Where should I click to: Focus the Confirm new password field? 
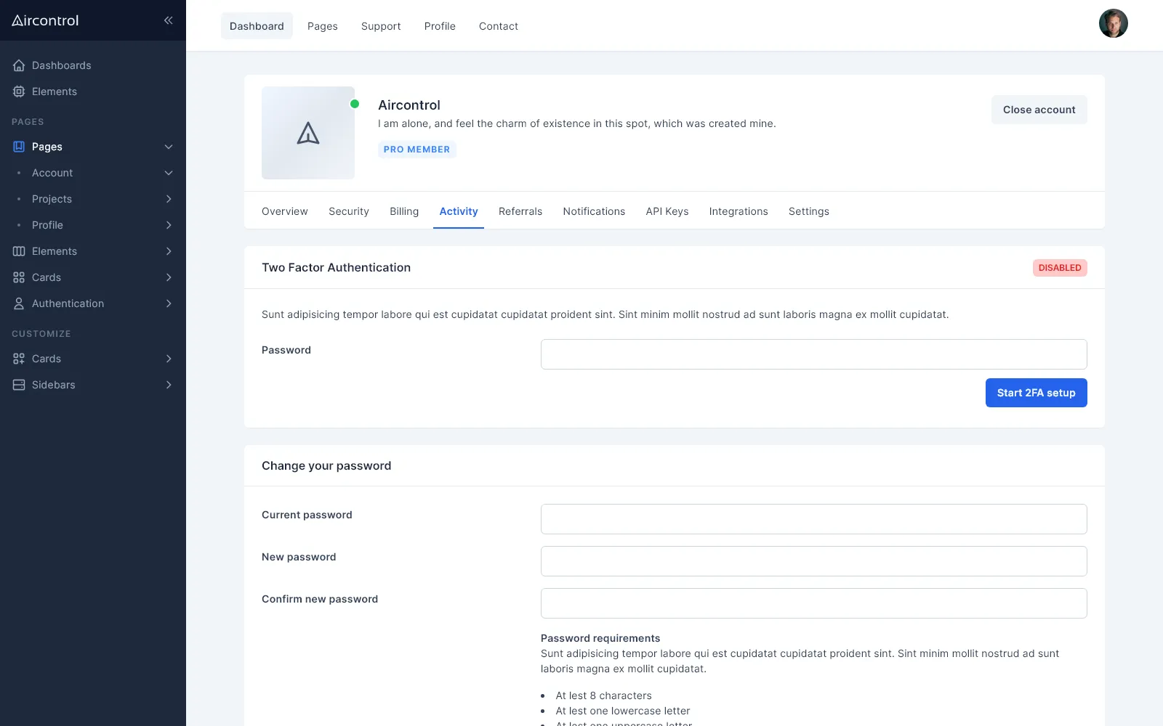pyautogui.click(x=814, y=603)
